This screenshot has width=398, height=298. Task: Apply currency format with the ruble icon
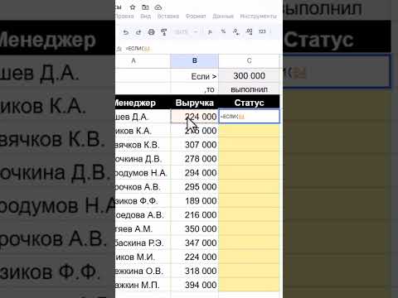[x=210, y=32]
